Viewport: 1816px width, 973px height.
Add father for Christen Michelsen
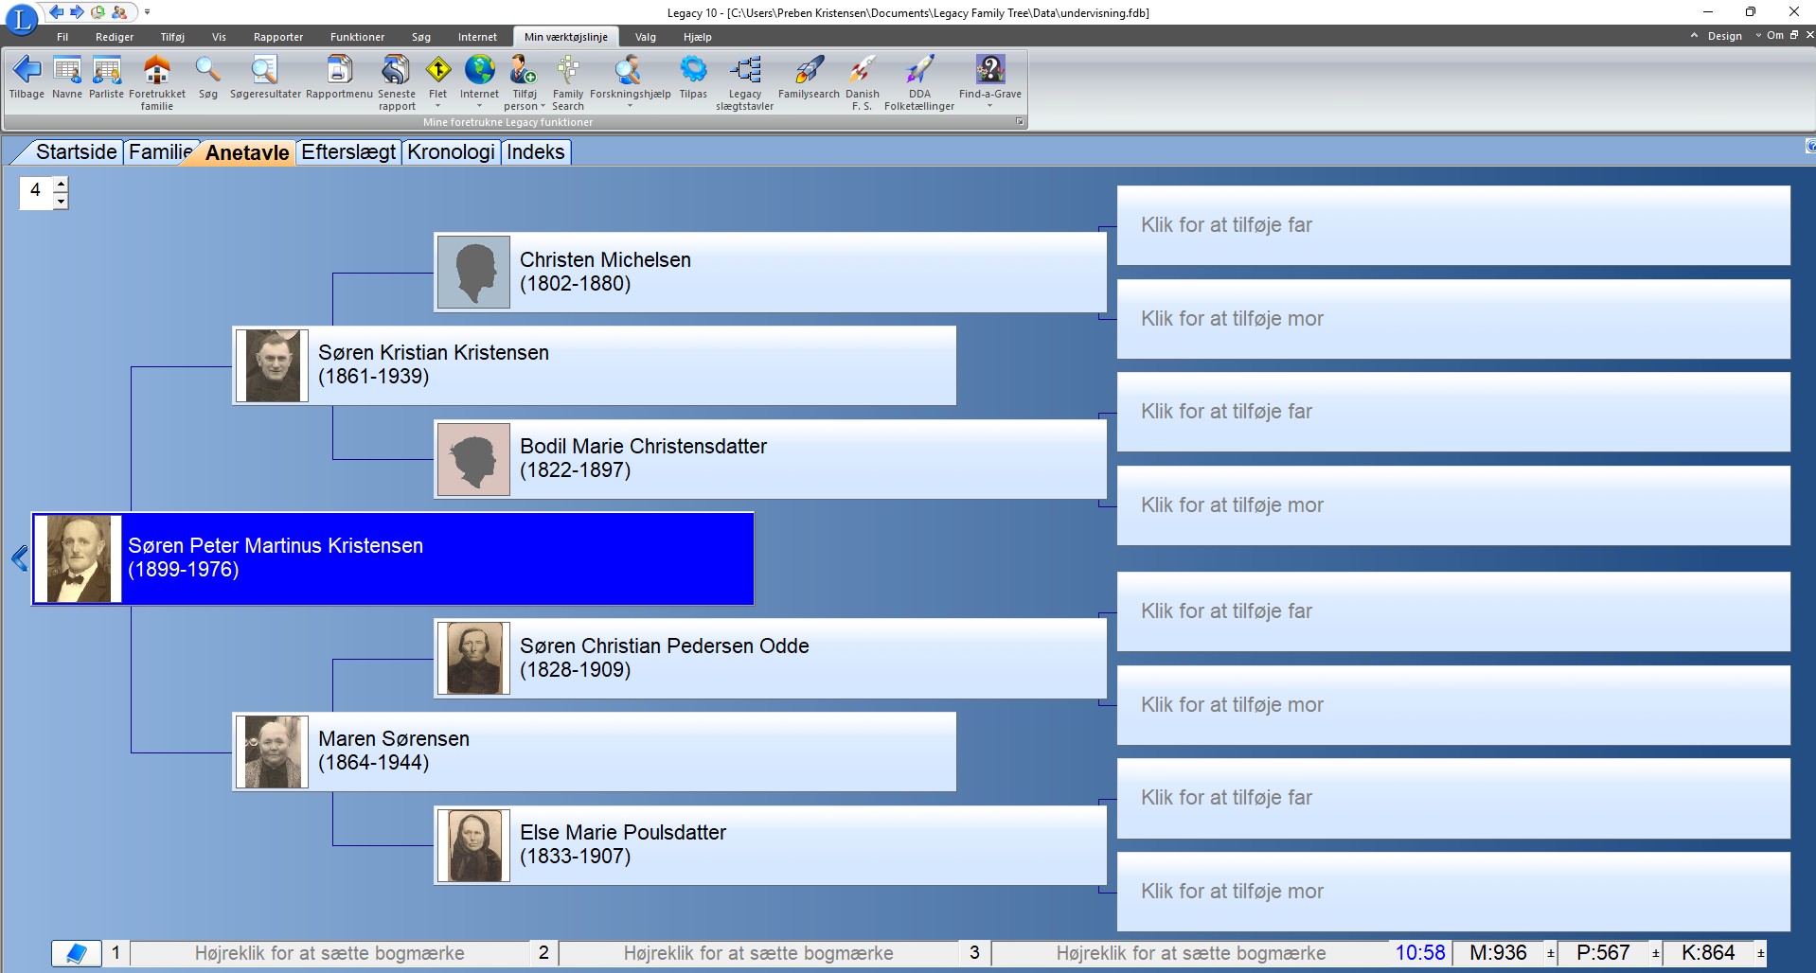tap(1452, 225)
